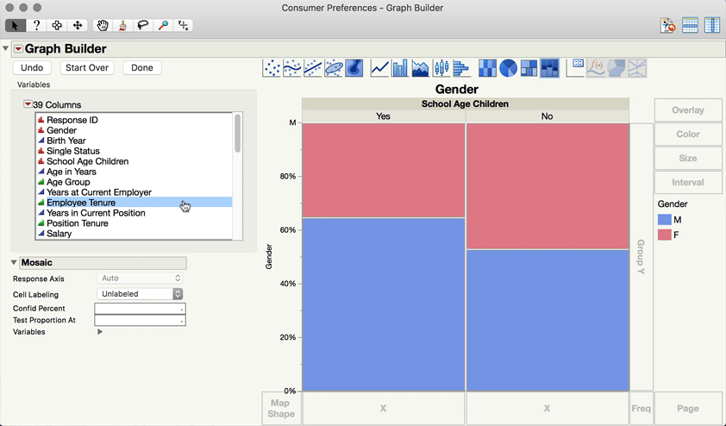Viewport: 726px width, 426px height.
Task: Choose the Area chart element
Action: (x=421, y=68)
